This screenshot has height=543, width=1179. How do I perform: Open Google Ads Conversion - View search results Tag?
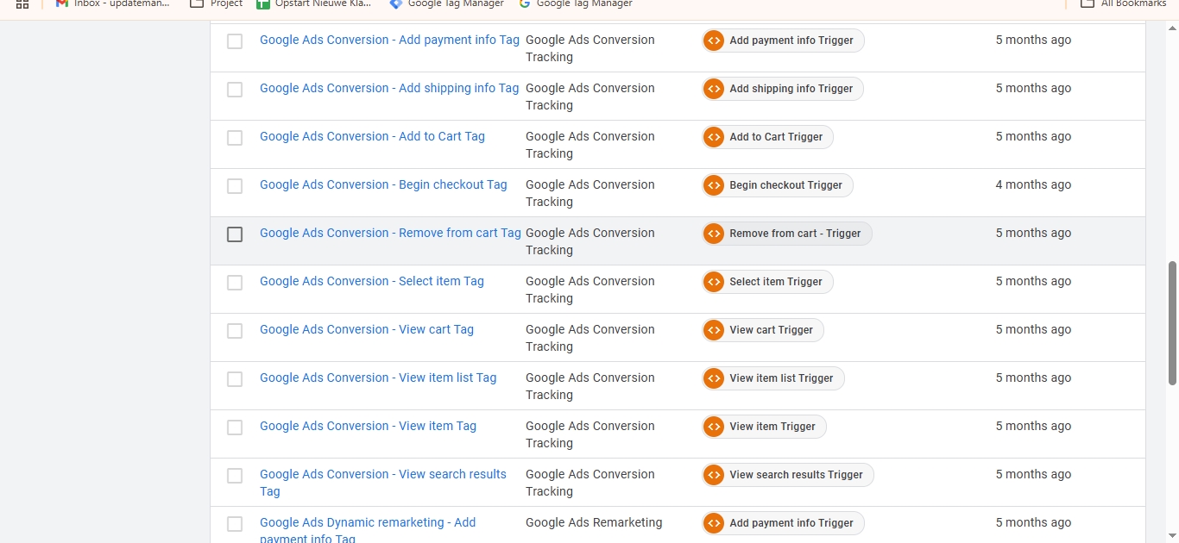point(383,483)
